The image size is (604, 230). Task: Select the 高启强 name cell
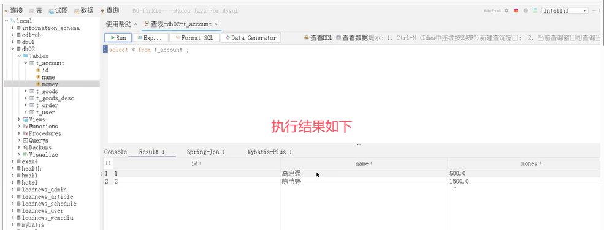[364, 174]
